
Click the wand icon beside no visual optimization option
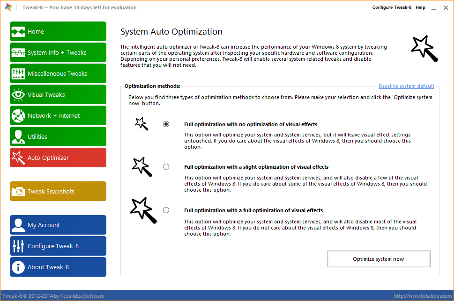141,124
